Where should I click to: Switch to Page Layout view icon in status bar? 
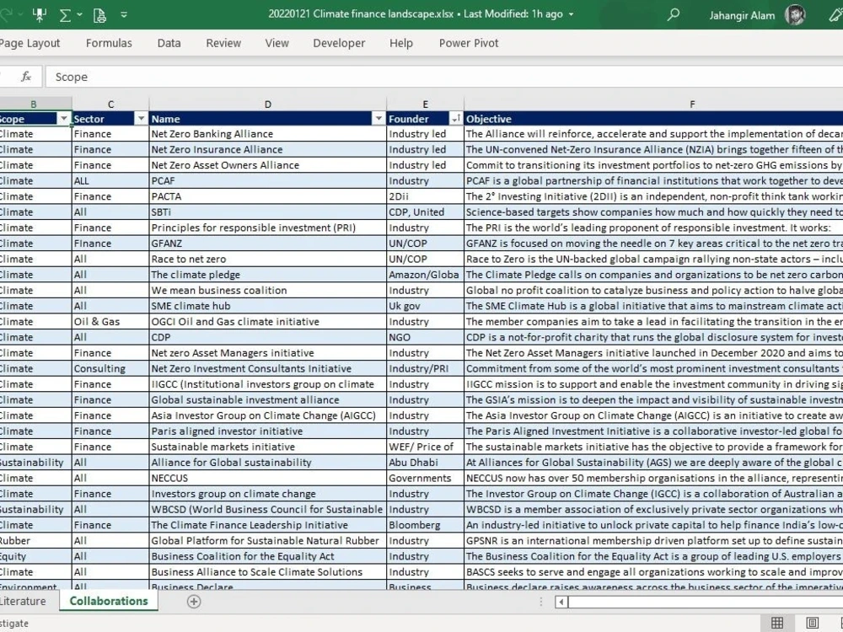(x=813, y=623)
